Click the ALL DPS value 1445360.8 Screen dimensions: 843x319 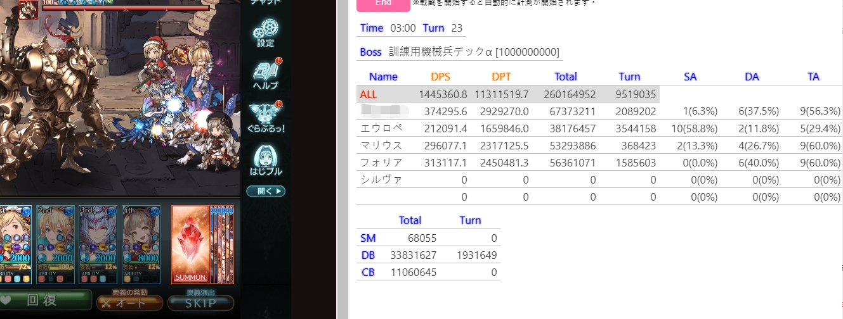[443, 94]
